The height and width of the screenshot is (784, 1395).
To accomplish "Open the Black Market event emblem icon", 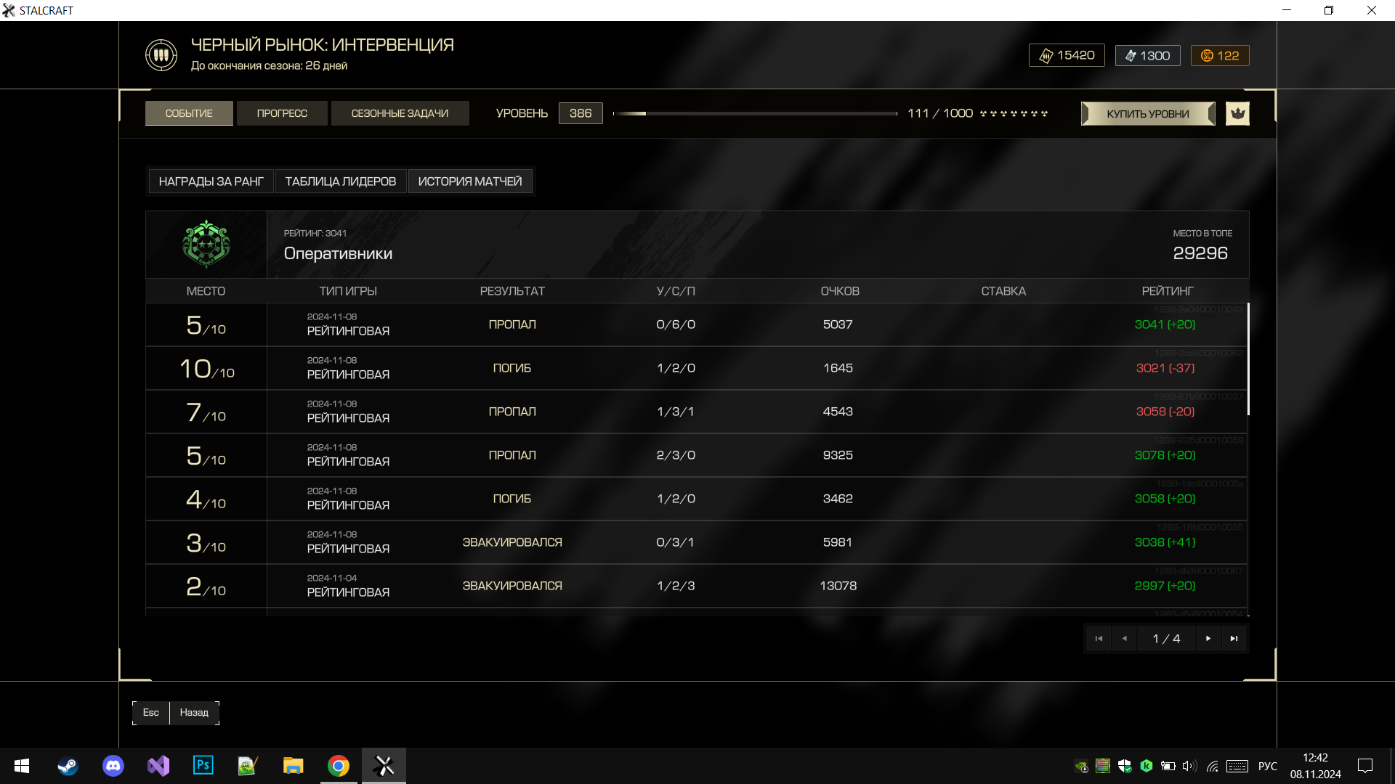I will point(161,55).
